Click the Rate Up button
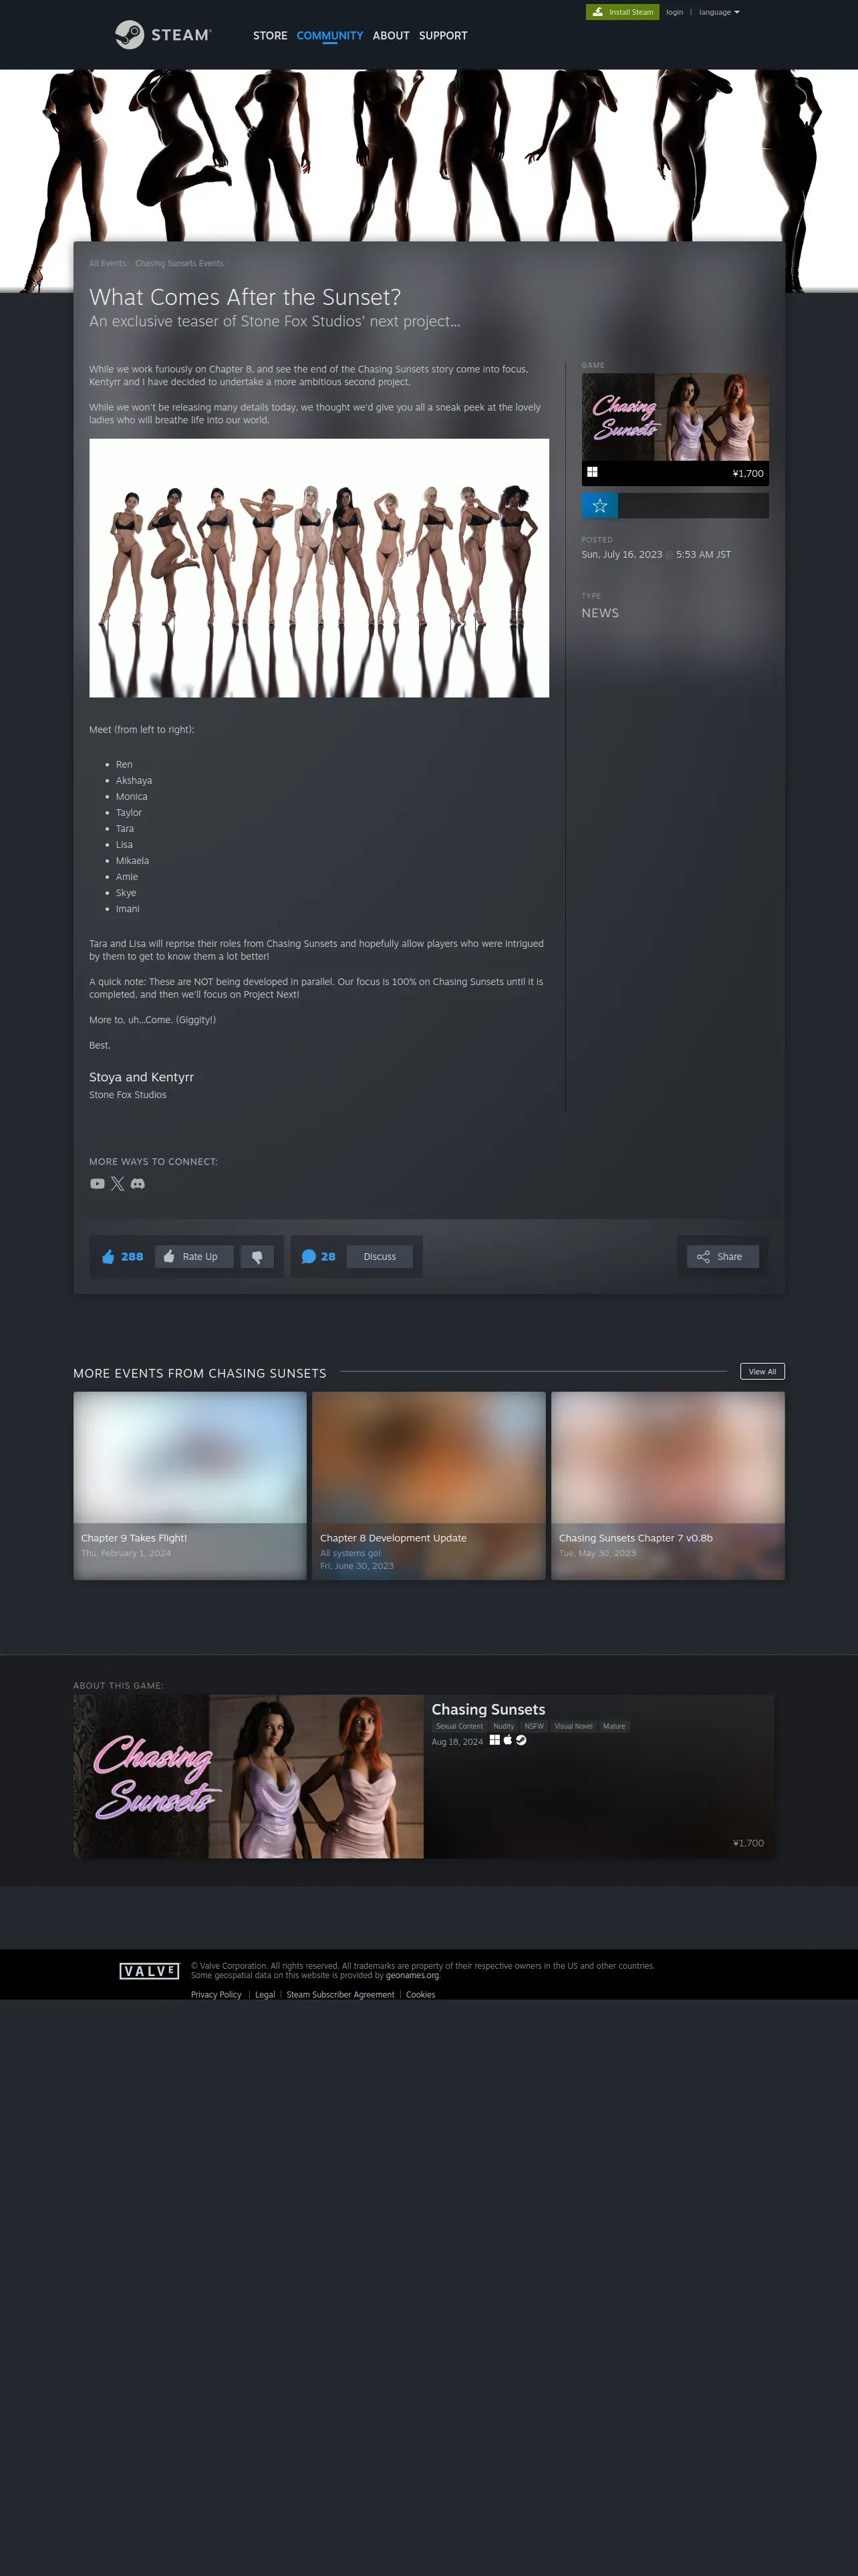The width and height of the screenshot is (858, 2576). click(x=194, y=1257)
